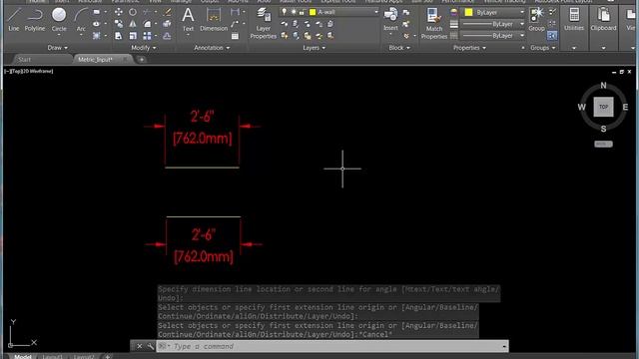Image resolution: width=639 pixels, height=359 pixels.
Task: Expand the Modify panel
Action: (x=144, y=48)
